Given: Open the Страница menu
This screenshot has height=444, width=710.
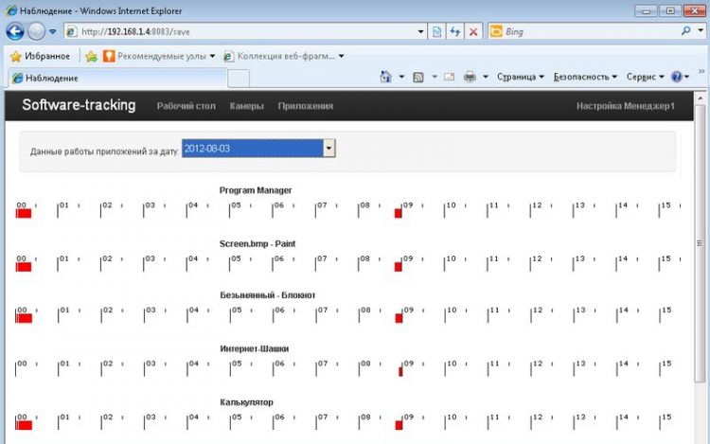Looking at the screenshot, I should tap(521, 77).
